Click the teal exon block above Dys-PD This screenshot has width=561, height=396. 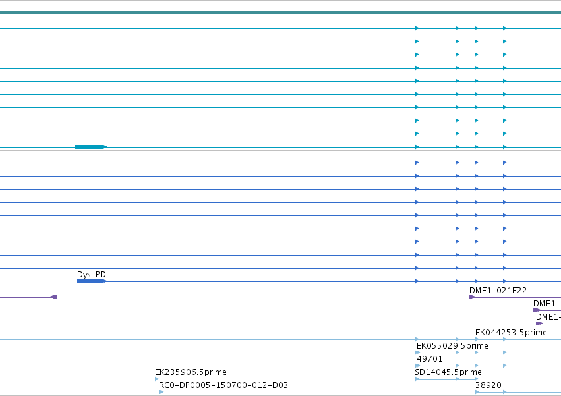click(90, 147)
